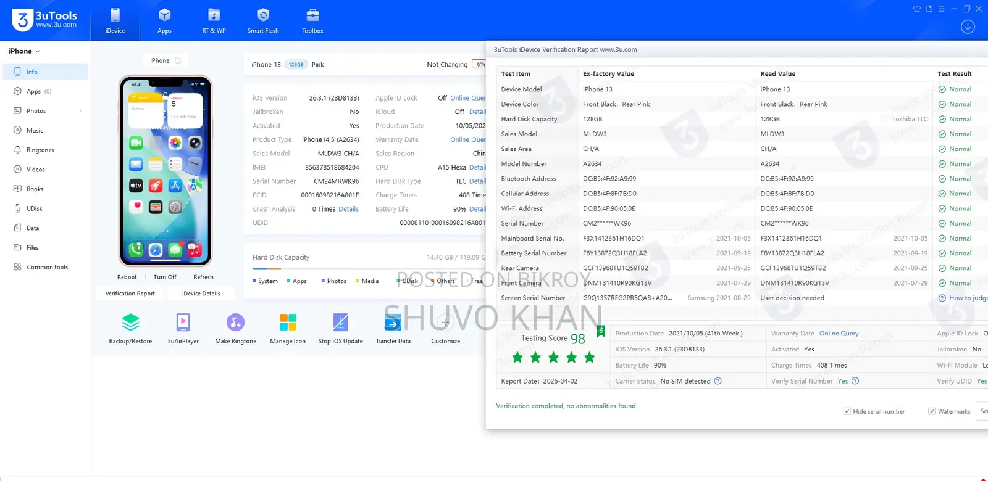Open the downloads circle arrow button
The image size is (988, 481).
(x=968, y=27)
